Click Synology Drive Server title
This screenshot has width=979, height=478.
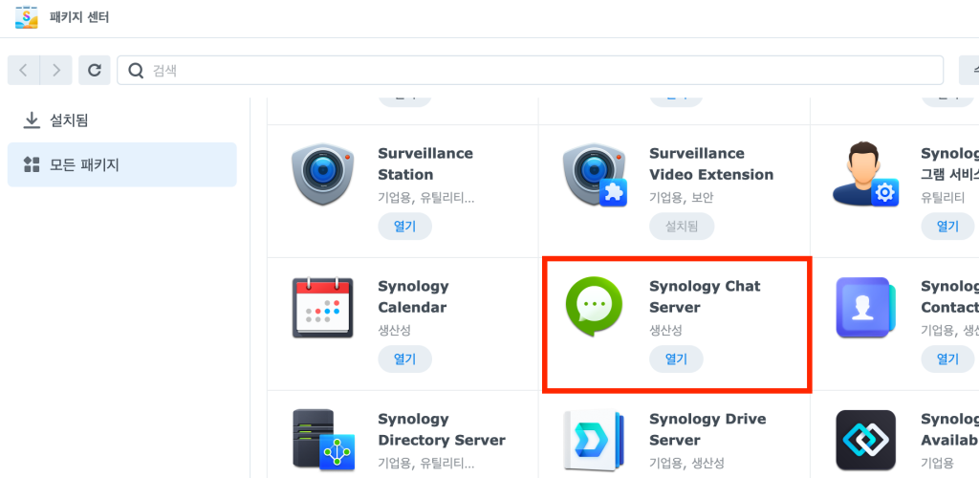pos(707,430)
